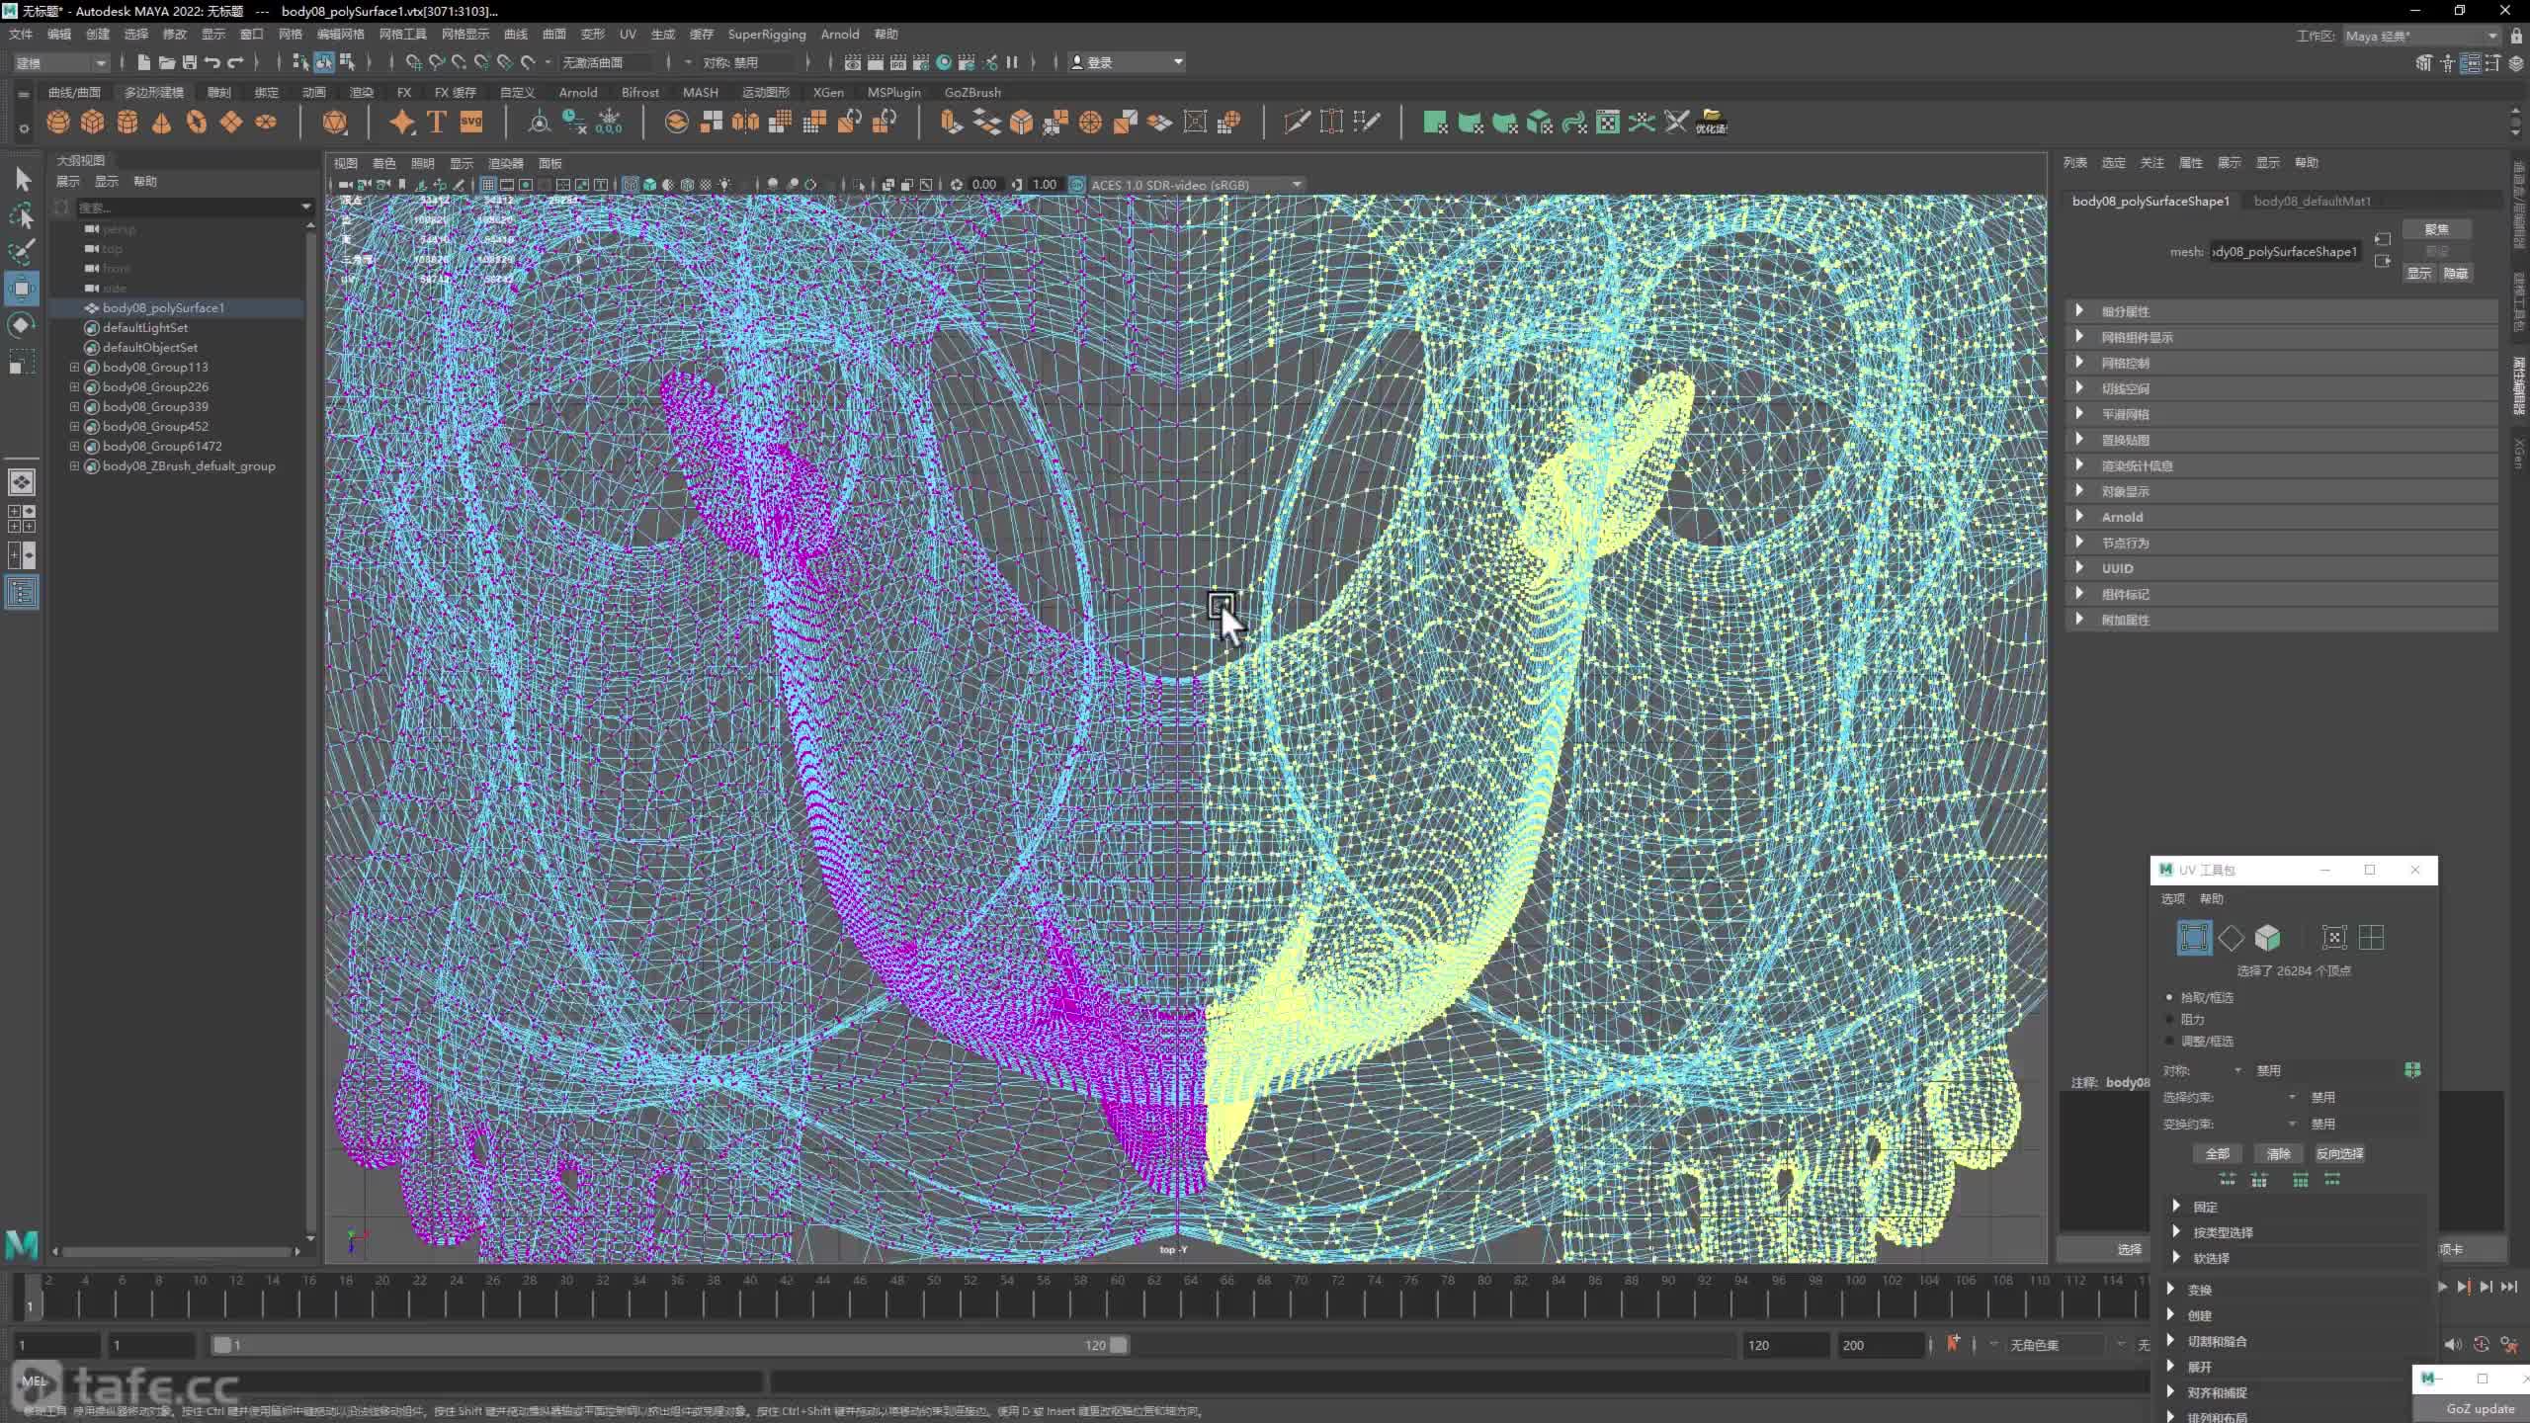Expand body08_ZBrush_defualt_group in outliner
The height and width of the screenshot is (1423, 2530).
[x=74, y=465]
